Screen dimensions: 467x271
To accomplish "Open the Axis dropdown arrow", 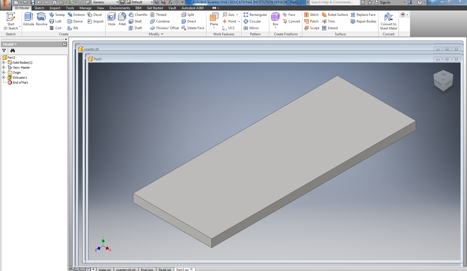I will tap(237, 15).
